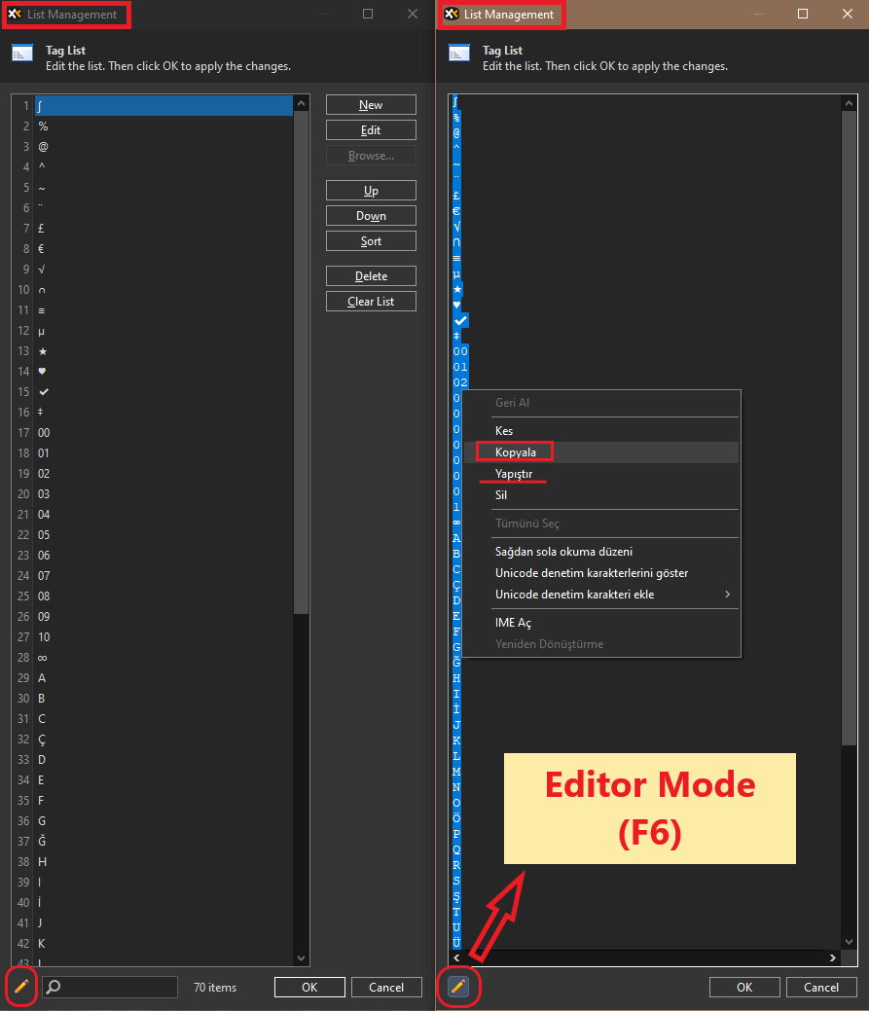869x1011 pixels.
Task: Click the Tag List panel icon in left dialog
Action: [x=21, y=54]
